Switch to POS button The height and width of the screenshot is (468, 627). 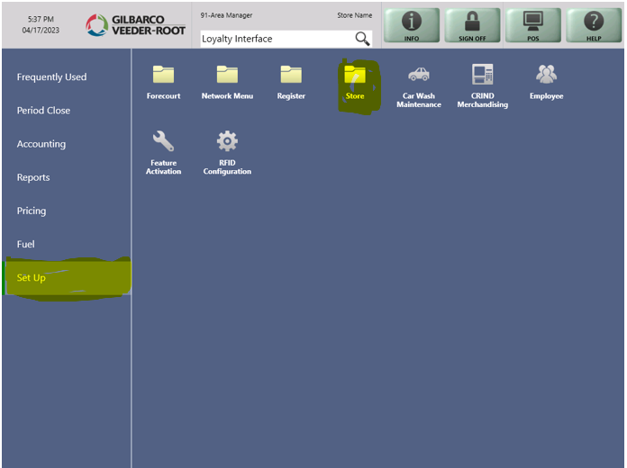point(533,25)
